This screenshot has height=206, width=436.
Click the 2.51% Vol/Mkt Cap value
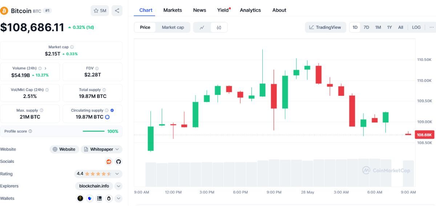click(x=30, y=96)
